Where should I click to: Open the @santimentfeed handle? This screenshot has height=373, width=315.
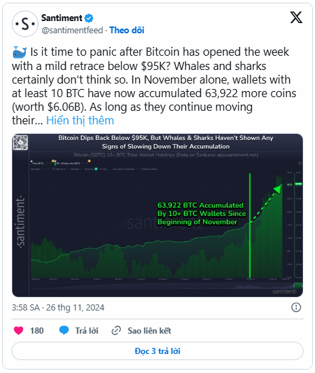tap(72, 31)
